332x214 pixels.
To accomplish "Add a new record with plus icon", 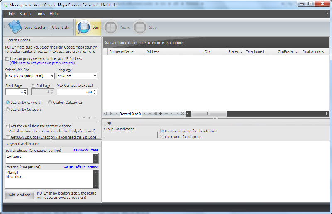I will [161, 114].
